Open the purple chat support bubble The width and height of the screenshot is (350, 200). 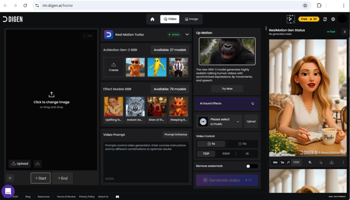pos(8,191)
